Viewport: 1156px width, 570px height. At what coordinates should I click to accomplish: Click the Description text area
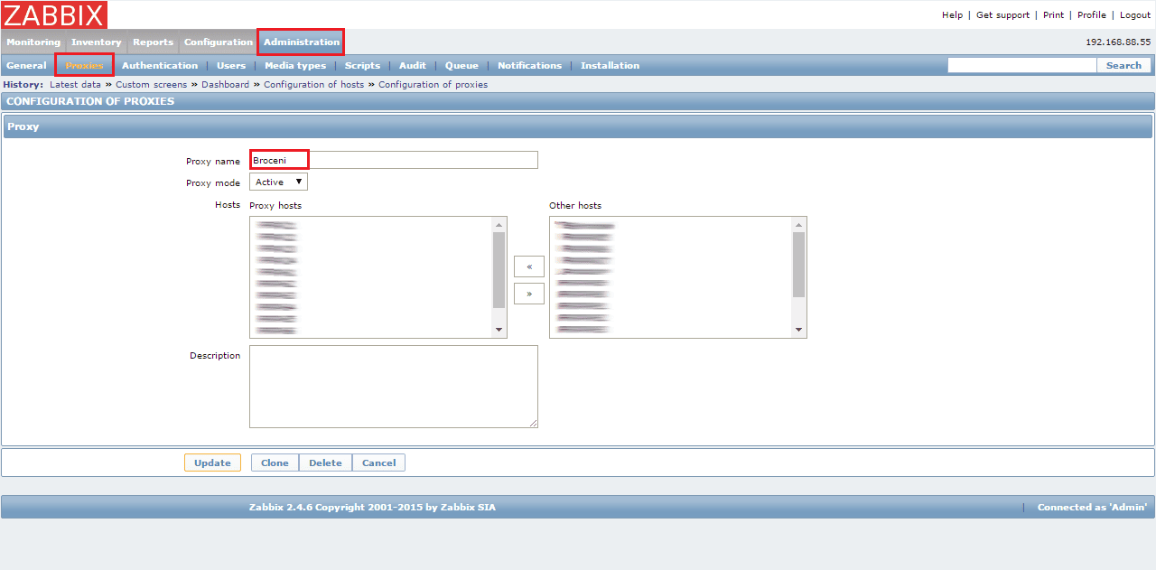click(393, 387)
